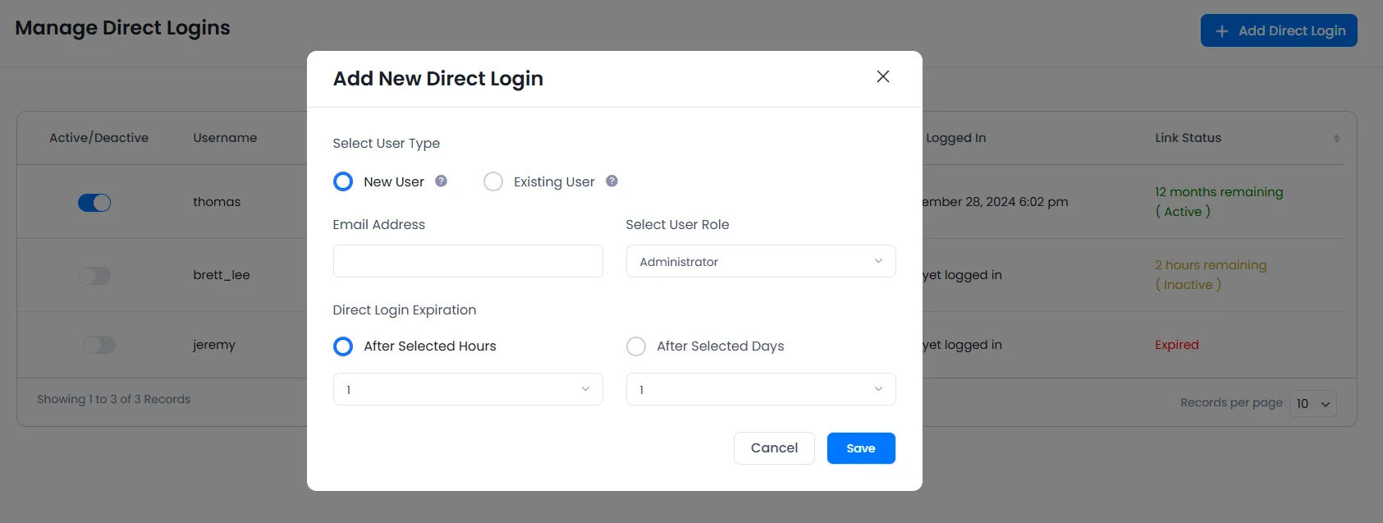The height and width of the screenshot is (523, 1383).
Task: Select the New User radio button
Action: pyautogui.click(x=342, y=181)
